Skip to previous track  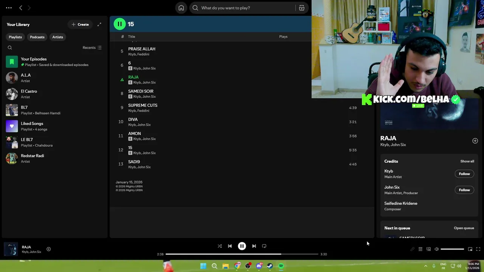(230, 246)
